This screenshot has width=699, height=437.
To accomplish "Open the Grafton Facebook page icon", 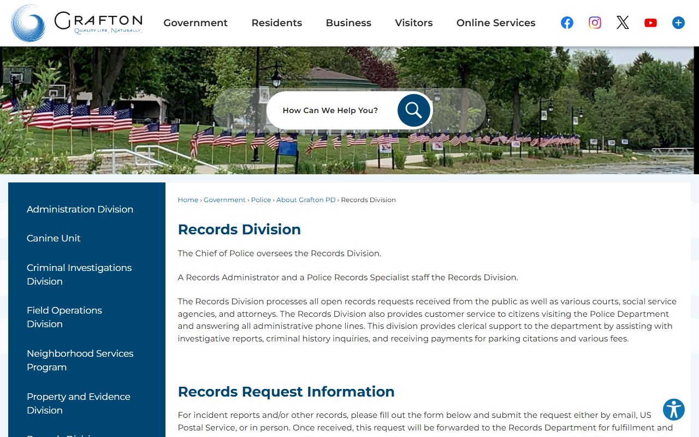I will click(x=567, y=22).
